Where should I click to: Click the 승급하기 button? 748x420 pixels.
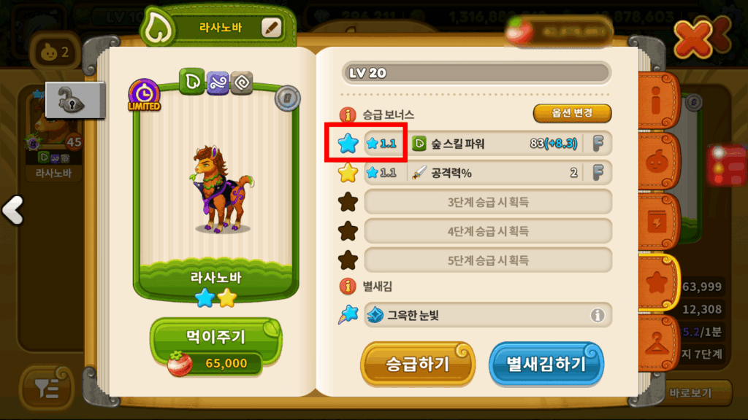click(417, 364)
